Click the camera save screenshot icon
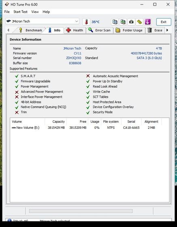The height and width of the screenshot is (227, 177). (x=131, y=22)
